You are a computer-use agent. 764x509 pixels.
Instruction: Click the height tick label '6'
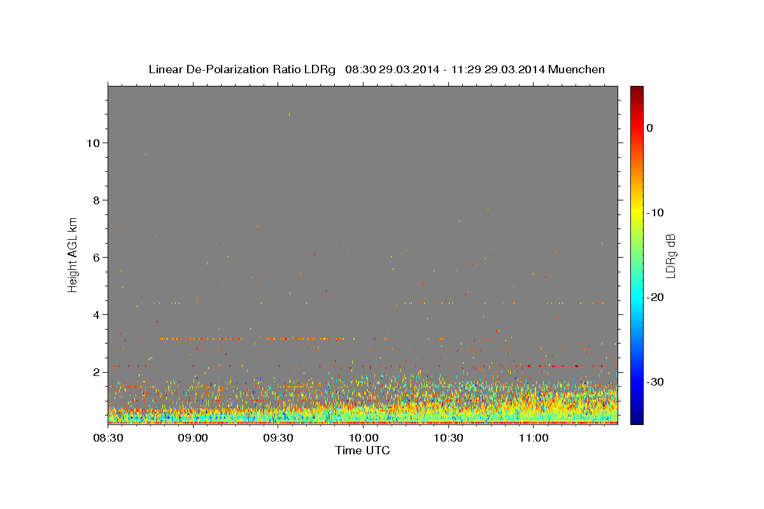[x=95, y=257]
